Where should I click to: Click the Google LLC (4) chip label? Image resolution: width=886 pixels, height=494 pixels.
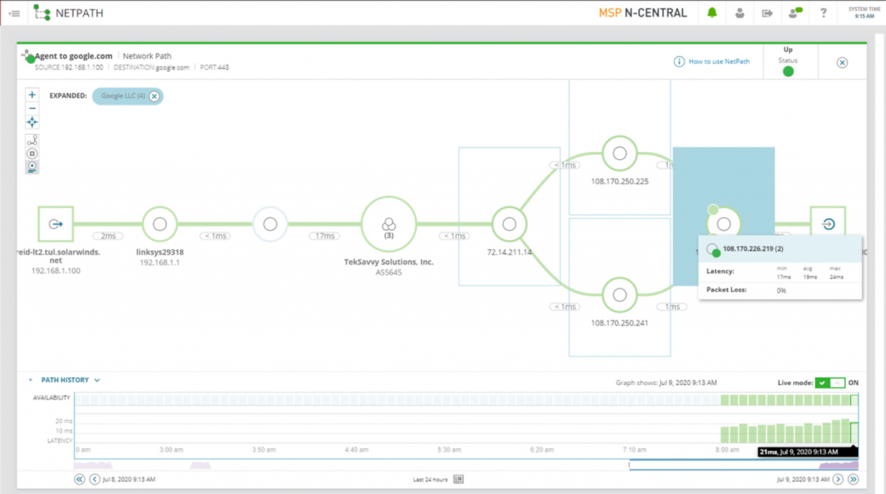click(x=123, y=97)
